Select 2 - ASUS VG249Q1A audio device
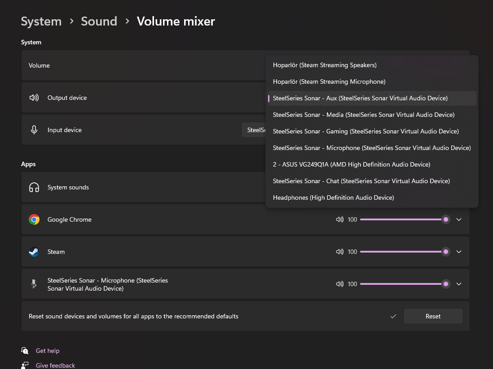Viewport: 493px width, 369px height. tap(351, 164)
